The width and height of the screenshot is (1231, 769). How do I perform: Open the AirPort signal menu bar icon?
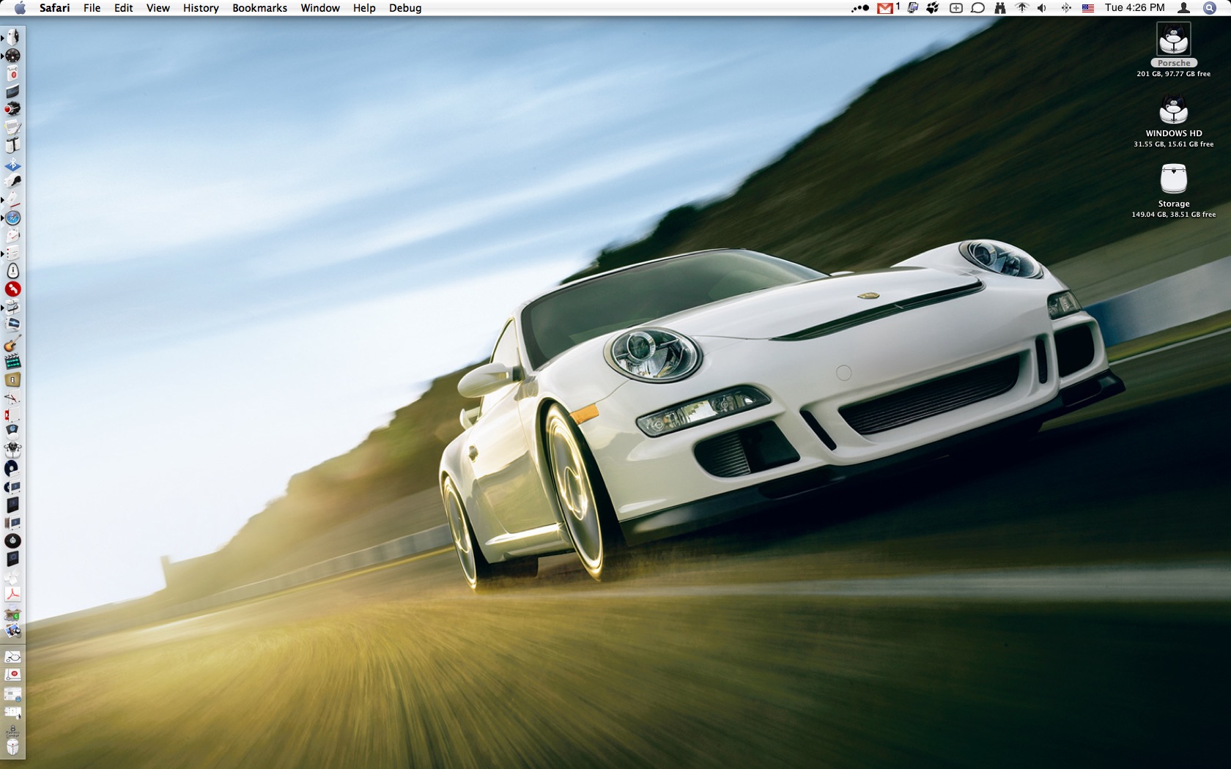(1021, 8)
